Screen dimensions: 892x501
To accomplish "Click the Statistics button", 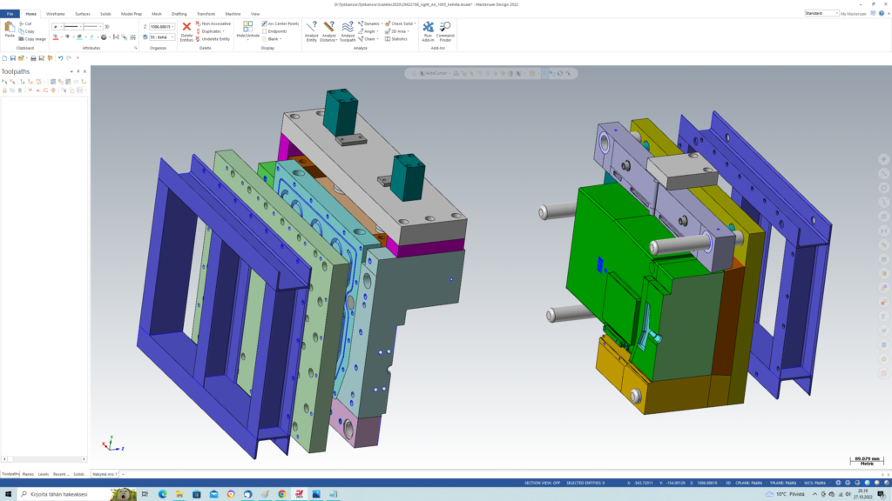I will (x=399, y=39).
